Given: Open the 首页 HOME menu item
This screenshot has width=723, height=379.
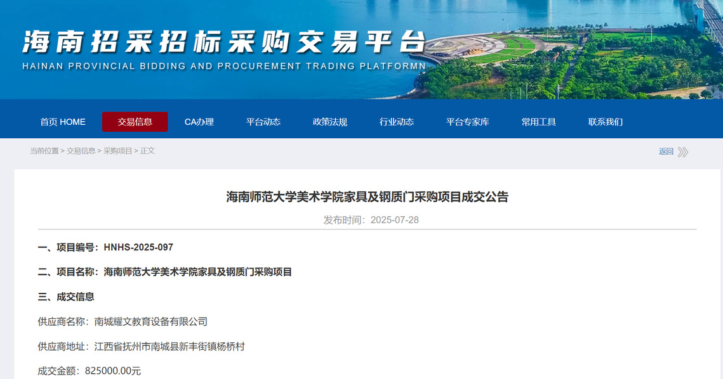Looking at the screenshot, I should coord(63,122).
